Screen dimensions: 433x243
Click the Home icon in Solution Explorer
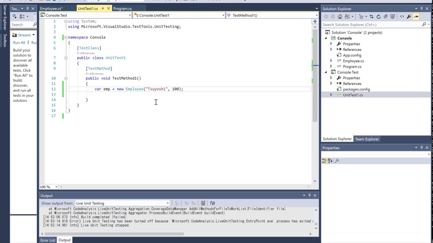340,16
